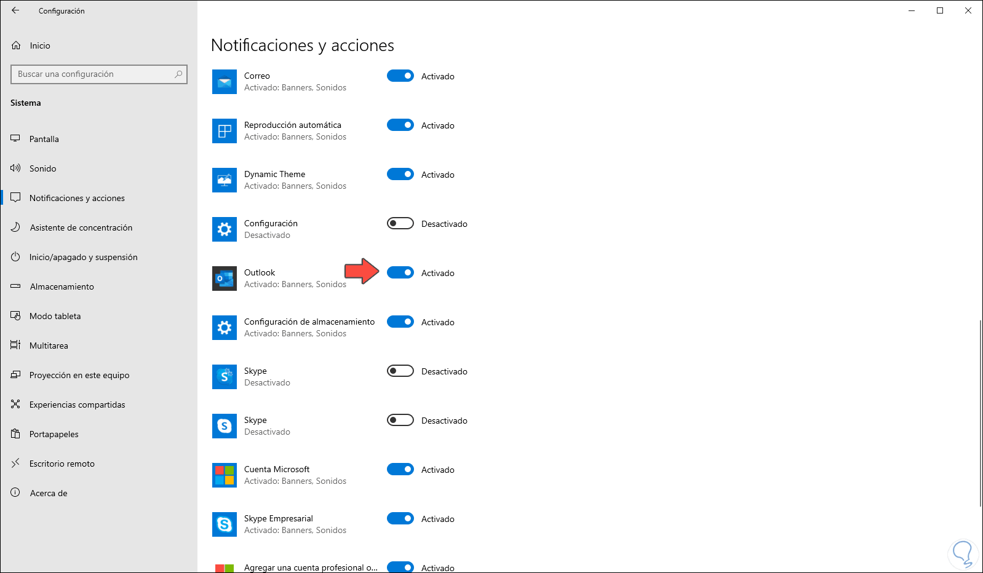Enable the Configuración notifications switch

(x=400, y=223)
